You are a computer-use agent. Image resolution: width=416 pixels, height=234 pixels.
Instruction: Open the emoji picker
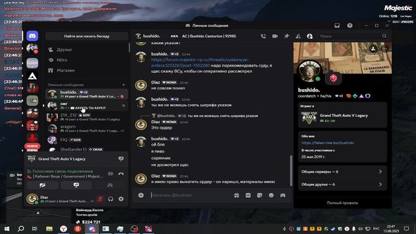(271, 195)
